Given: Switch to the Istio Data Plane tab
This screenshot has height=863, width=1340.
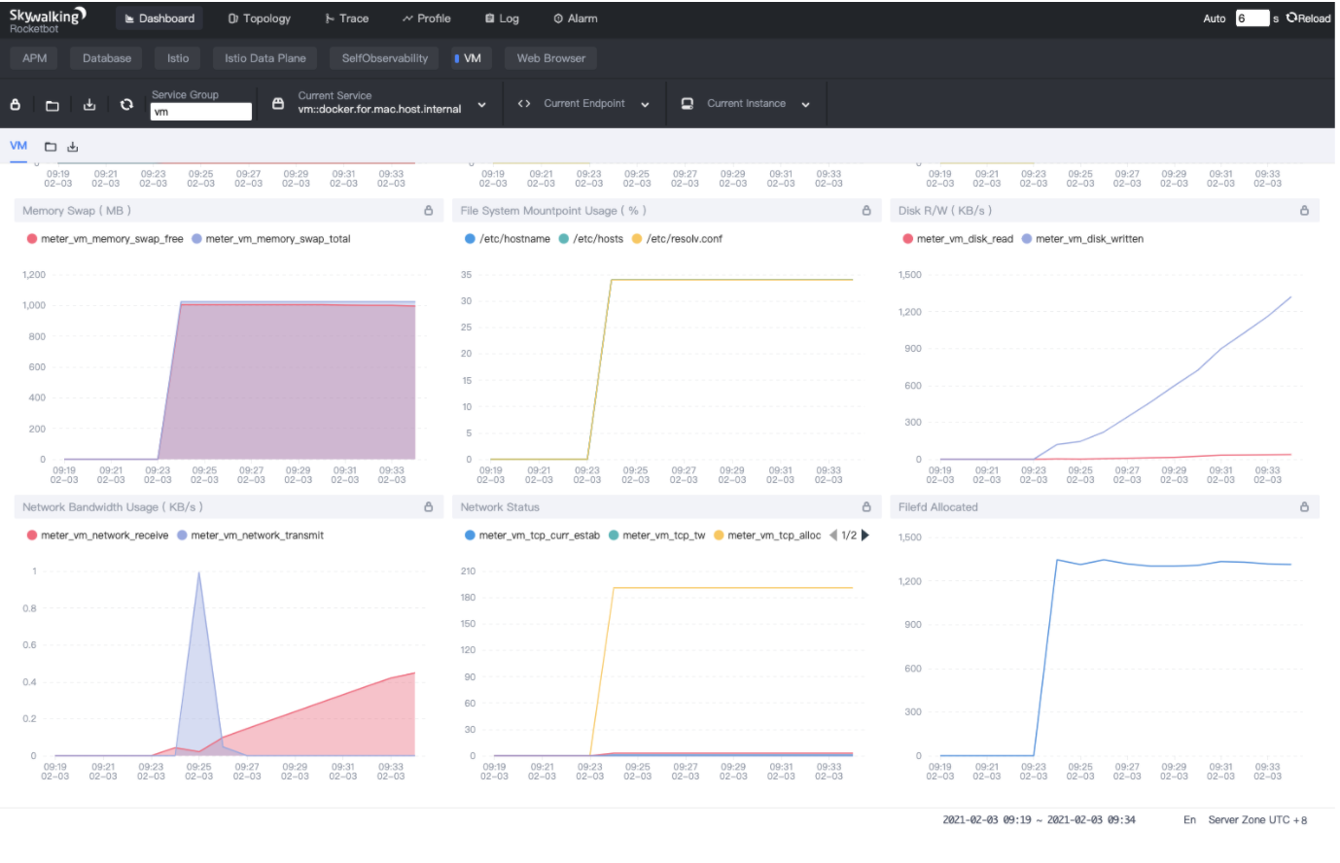Looking at the screenshot, I should tap(264, 58).
